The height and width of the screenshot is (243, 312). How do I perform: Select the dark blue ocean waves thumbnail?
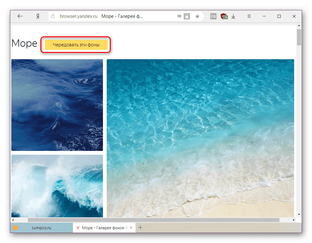(x=57, y=105)
